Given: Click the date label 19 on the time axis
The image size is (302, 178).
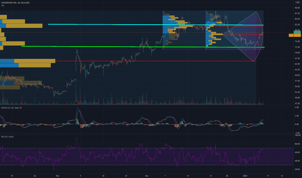Looking at the screenshot, I should 12,176.
